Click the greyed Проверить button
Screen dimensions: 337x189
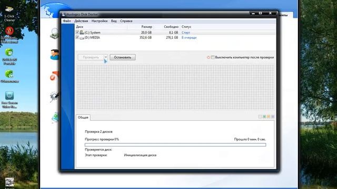[91, 57]
